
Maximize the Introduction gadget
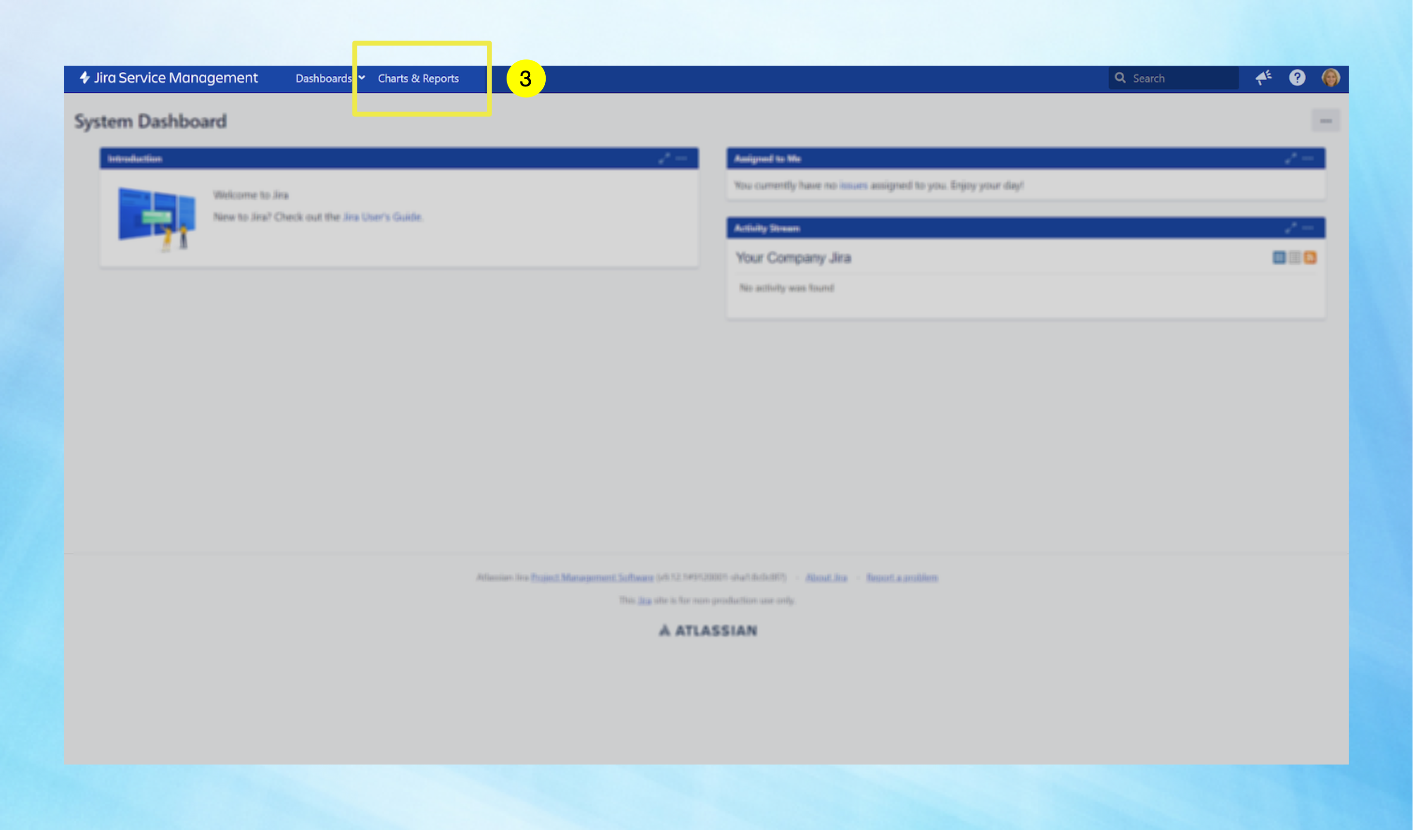tap(664, 159)
